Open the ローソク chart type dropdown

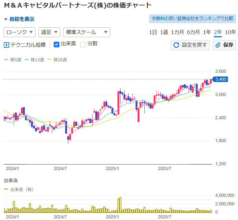coord(19,32)
